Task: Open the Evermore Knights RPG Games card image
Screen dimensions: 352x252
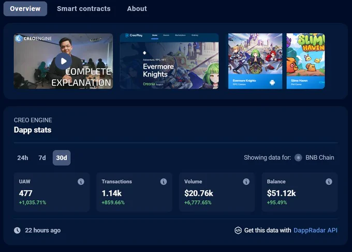Action: pyautogui.click(x=255, y=61)
